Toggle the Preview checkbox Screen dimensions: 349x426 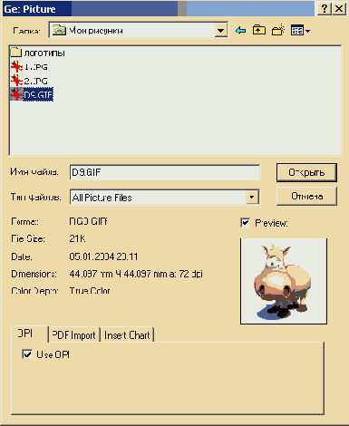click(x=245, y=223)
